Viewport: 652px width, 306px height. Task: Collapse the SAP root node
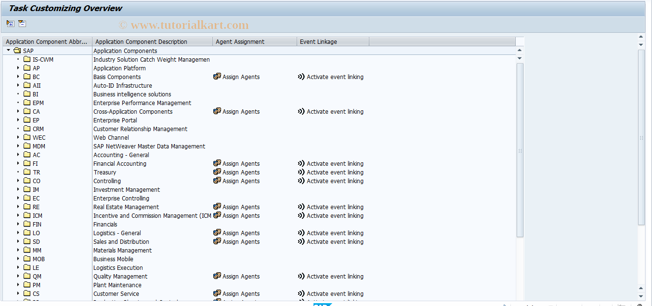tap(8, 51)
